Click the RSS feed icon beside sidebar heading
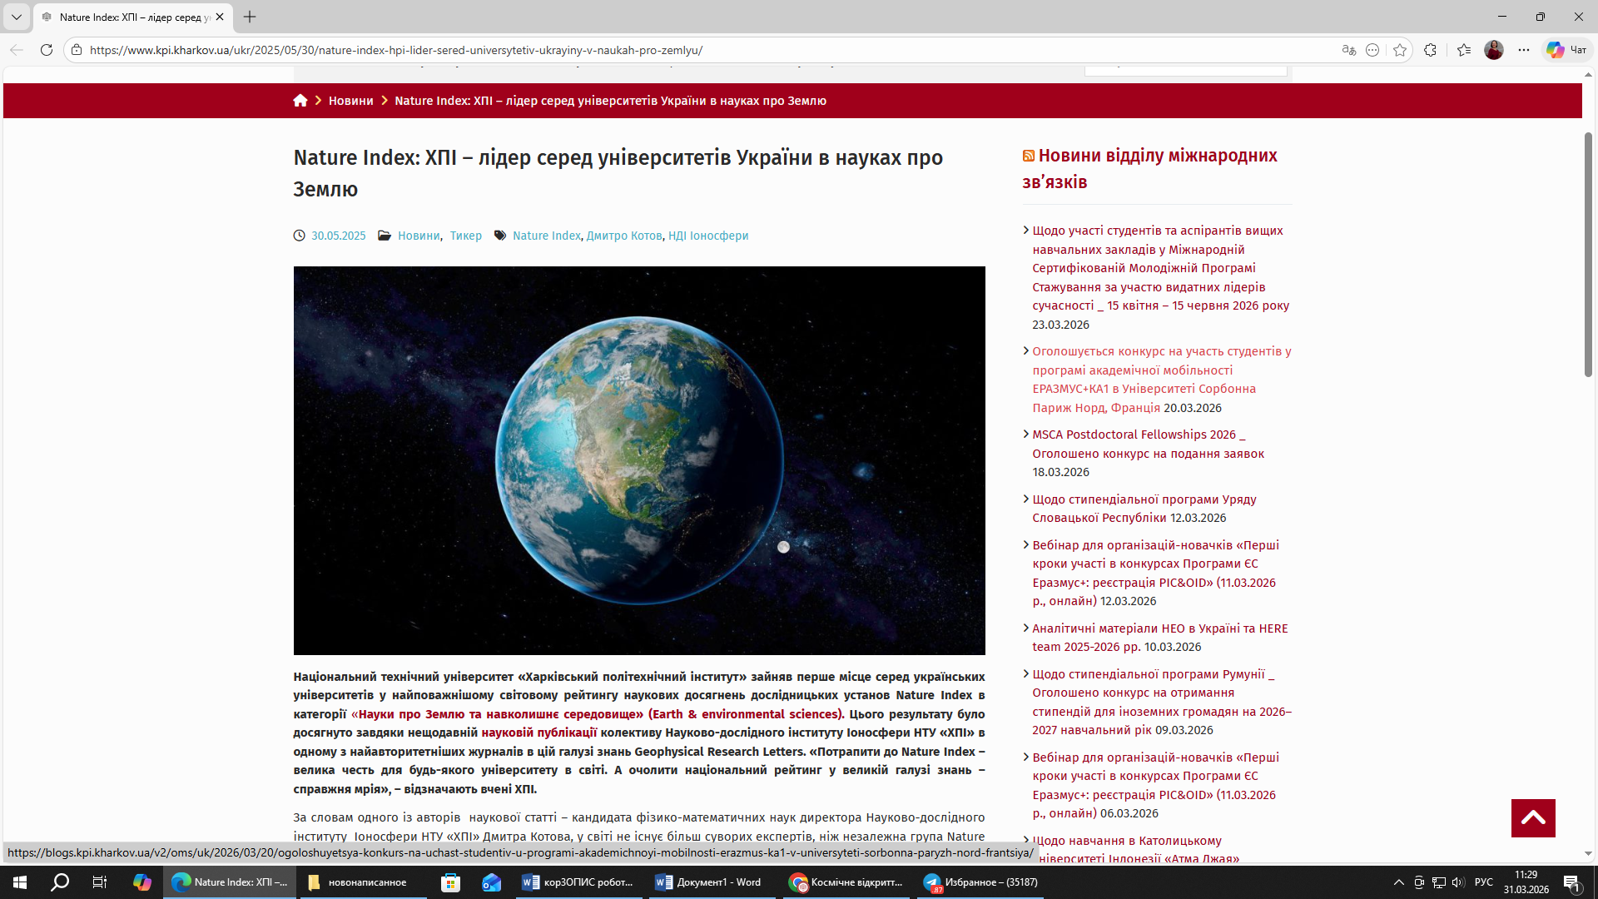The width and height of the screenshot is (1598, 899). pos(1029,156)
